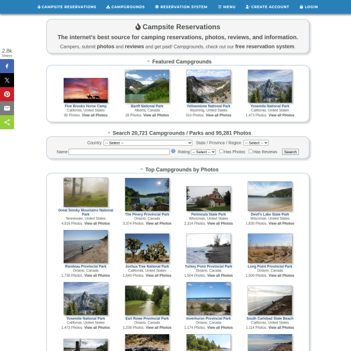
Task: Click the Rondeau Provincial Park beach thumbnail
Action: click(x=85, y=246)
